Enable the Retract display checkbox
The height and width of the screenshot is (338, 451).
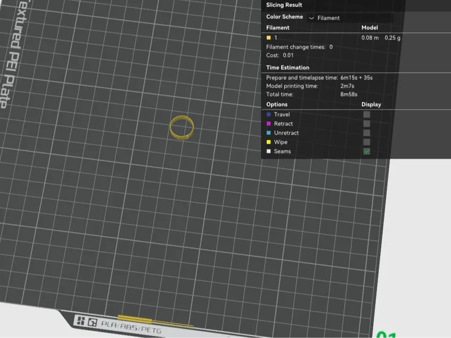pyautogui.click(x=366, y=123)
